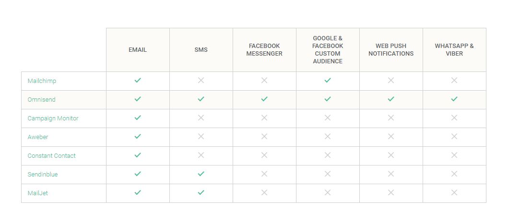Click the Mailchimp SMS cross icon
Viewport: 508px width, 224px height.
[x=201, y=81]
